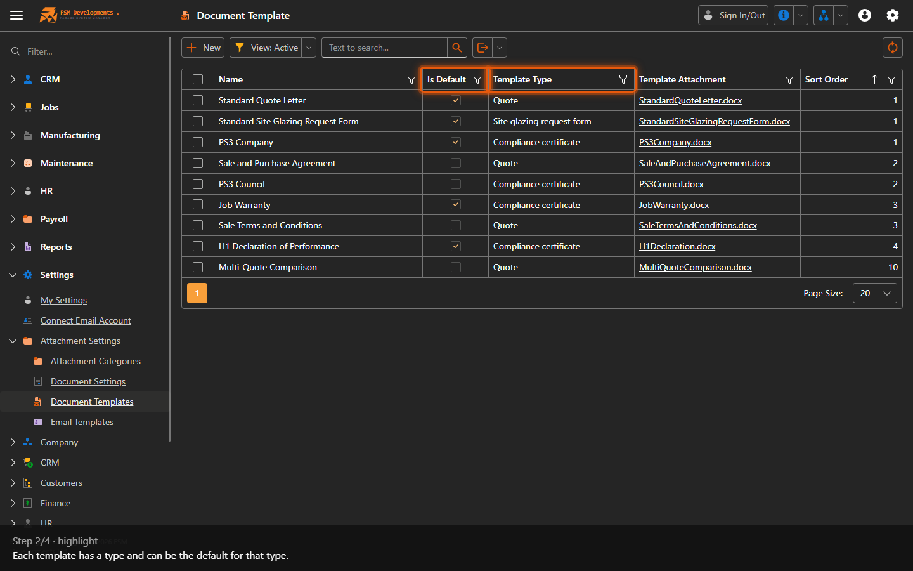Click the Sort Order ascending arrow
Image resolution: width=913 pixels, height=571 pixels.
click(x=874, y=79)
